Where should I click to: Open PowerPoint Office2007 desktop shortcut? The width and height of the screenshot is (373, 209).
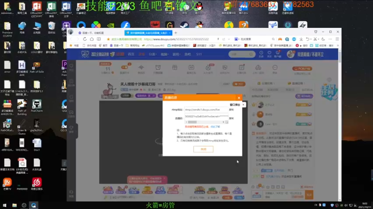[37, 9]
